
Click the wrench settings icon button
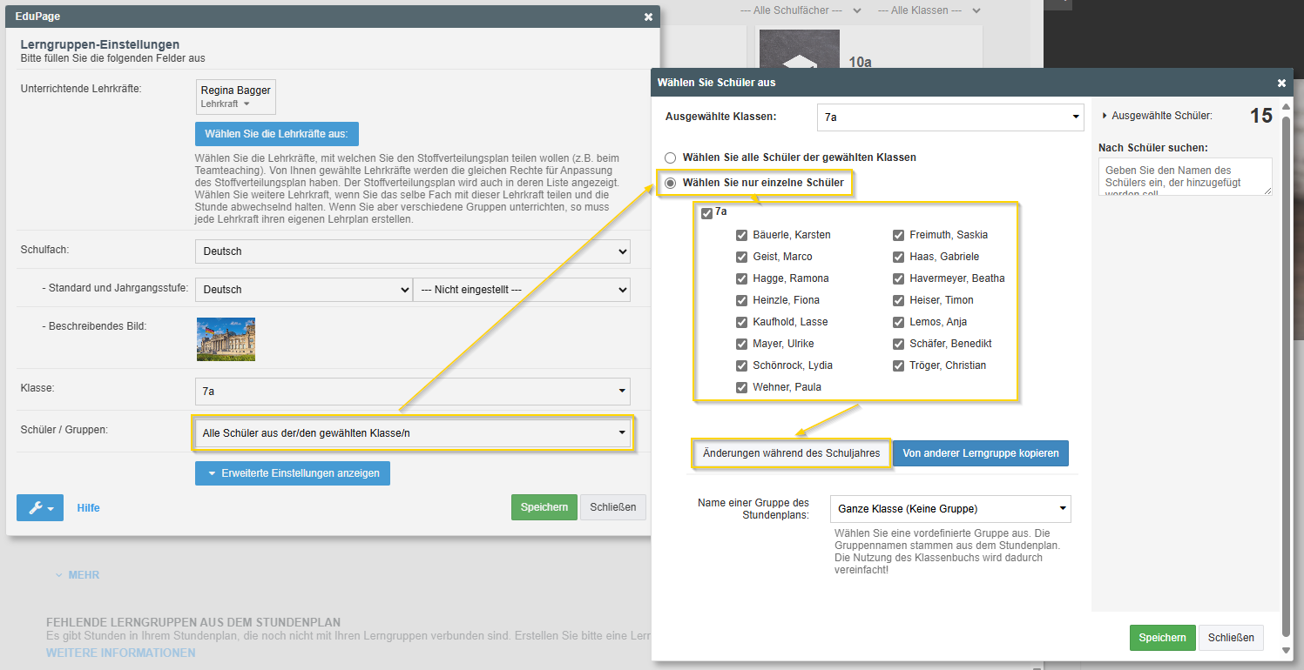pyautogui.click(x=39, y=507)
